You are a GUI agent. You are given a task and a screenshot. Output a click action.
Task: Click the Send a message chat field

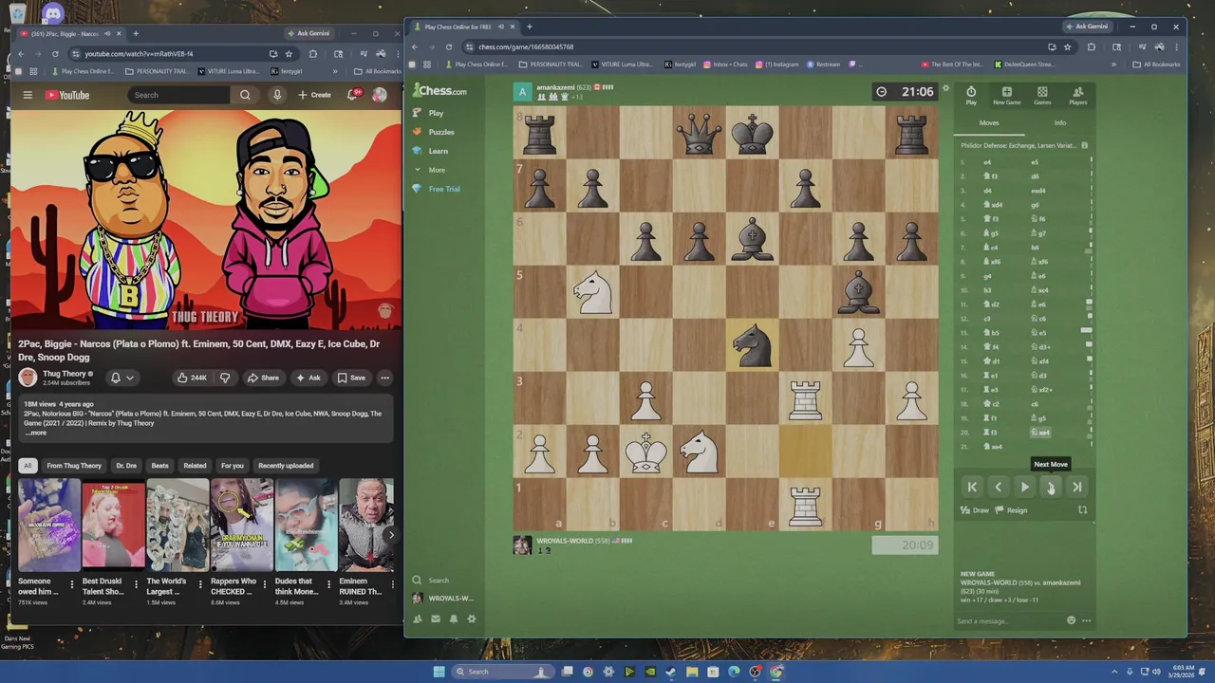[1008, 621]
